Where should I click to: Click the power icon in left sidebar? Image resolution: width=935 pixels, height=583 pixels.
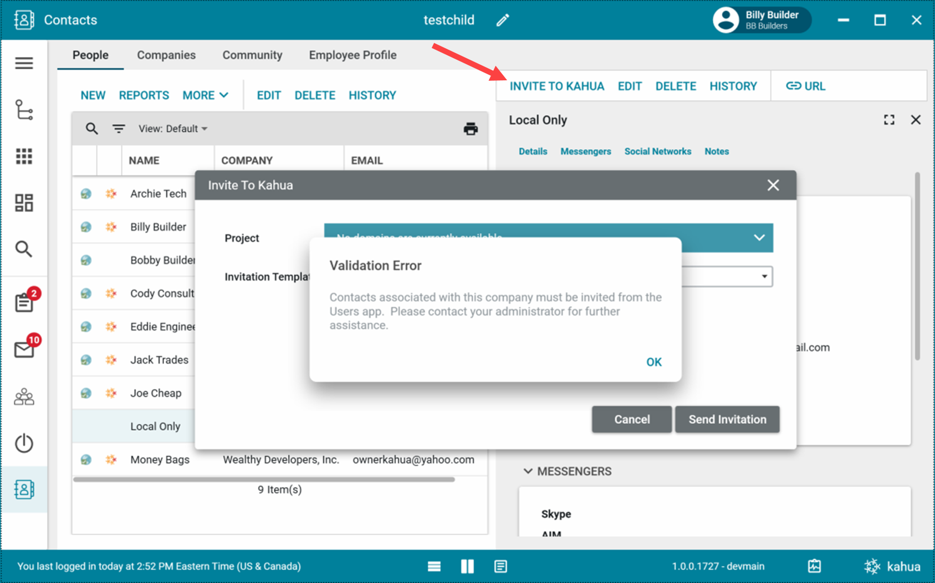pos(24,443)
